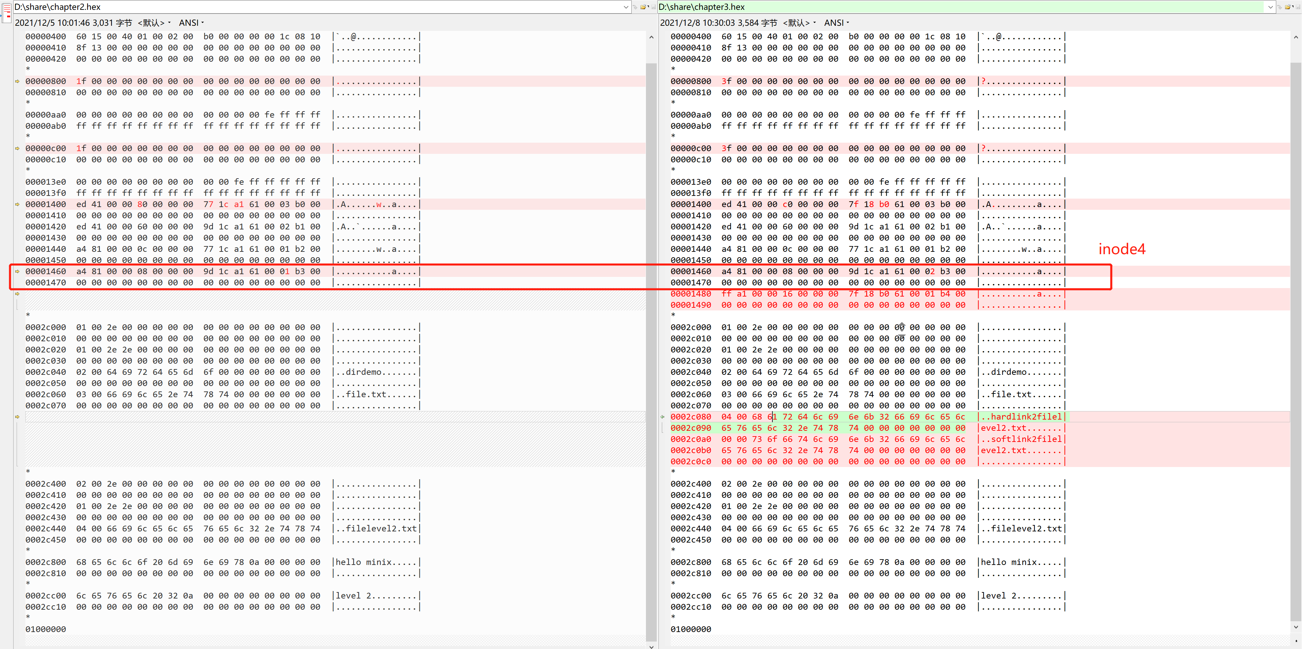
Task: Click the hardlink2filel text in right pane
Action: [x=1026, y=417]
